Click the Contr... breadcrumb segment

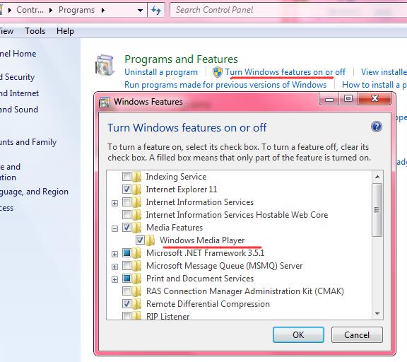coord(30,10)
